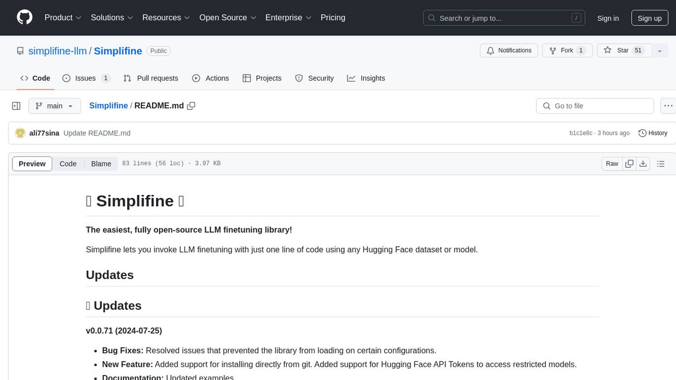Expand the file tree side panel
The image size is (676, 380).
[16, 106]
